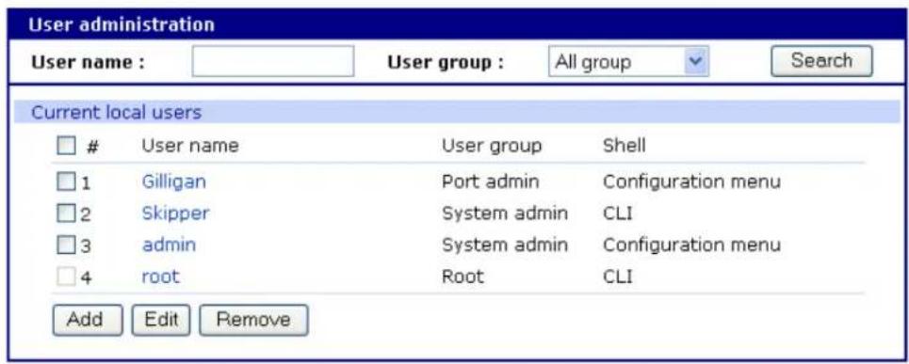909x364 pixels.
Task: Click the Current local users heading
Action: [117, 112]
